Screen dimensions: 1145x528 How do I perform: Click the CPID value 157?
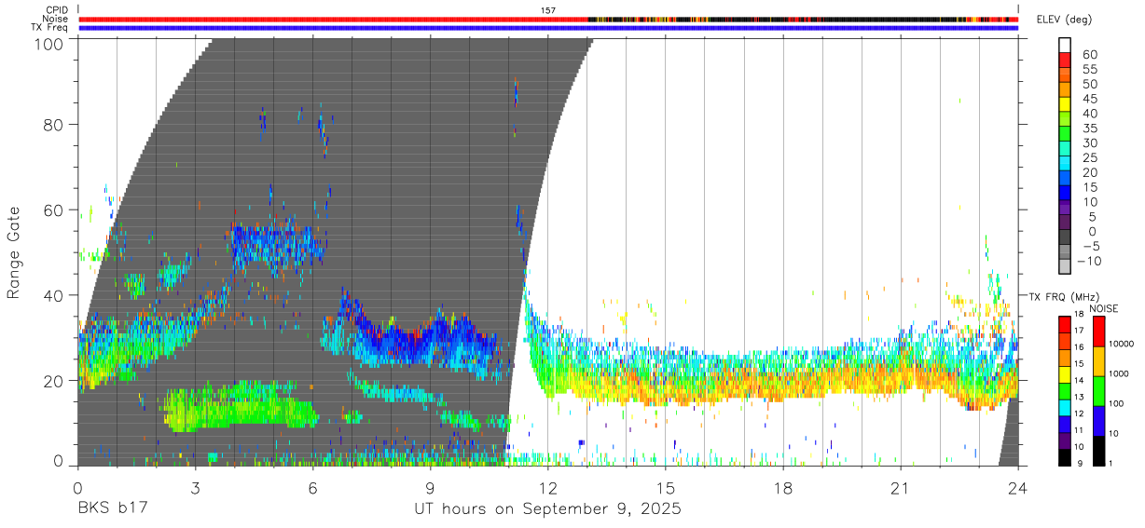548,10
